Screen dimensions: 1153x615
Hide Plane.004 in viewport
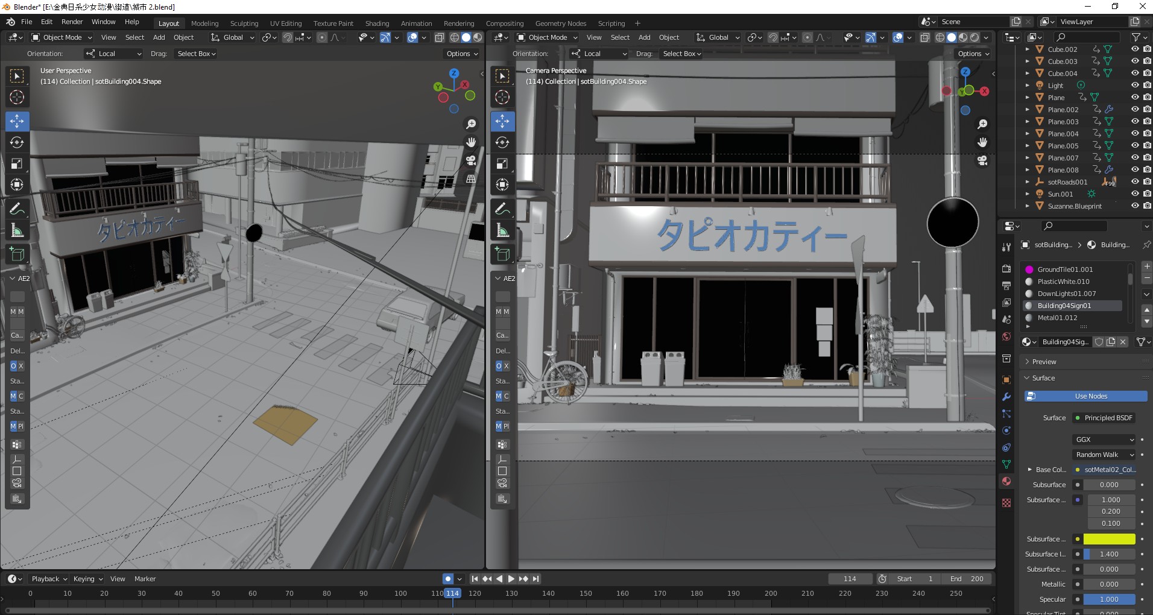click(1134, 134)
